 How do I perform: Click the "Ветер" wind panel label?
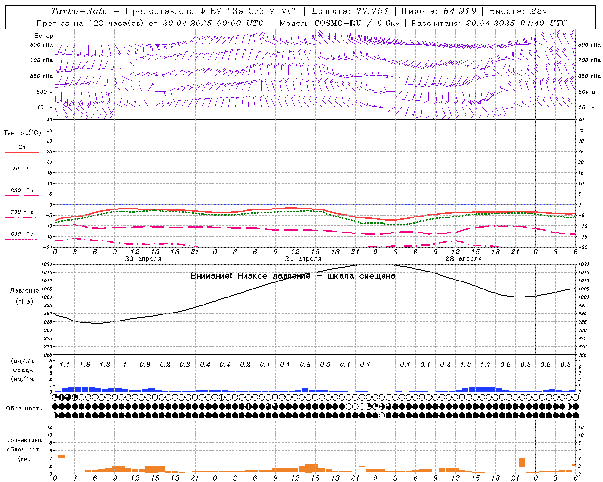tap(44, 36)
